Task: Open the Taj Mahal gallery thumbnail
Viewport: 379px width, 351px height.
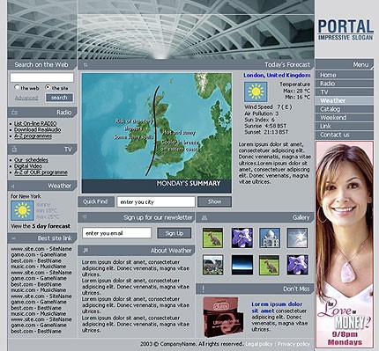Action: (x=270, y=238)
